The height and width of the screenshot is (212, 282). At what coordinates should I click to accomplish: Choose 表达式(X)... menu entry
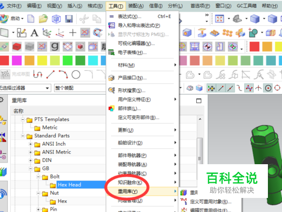click(x=142, y=16)
